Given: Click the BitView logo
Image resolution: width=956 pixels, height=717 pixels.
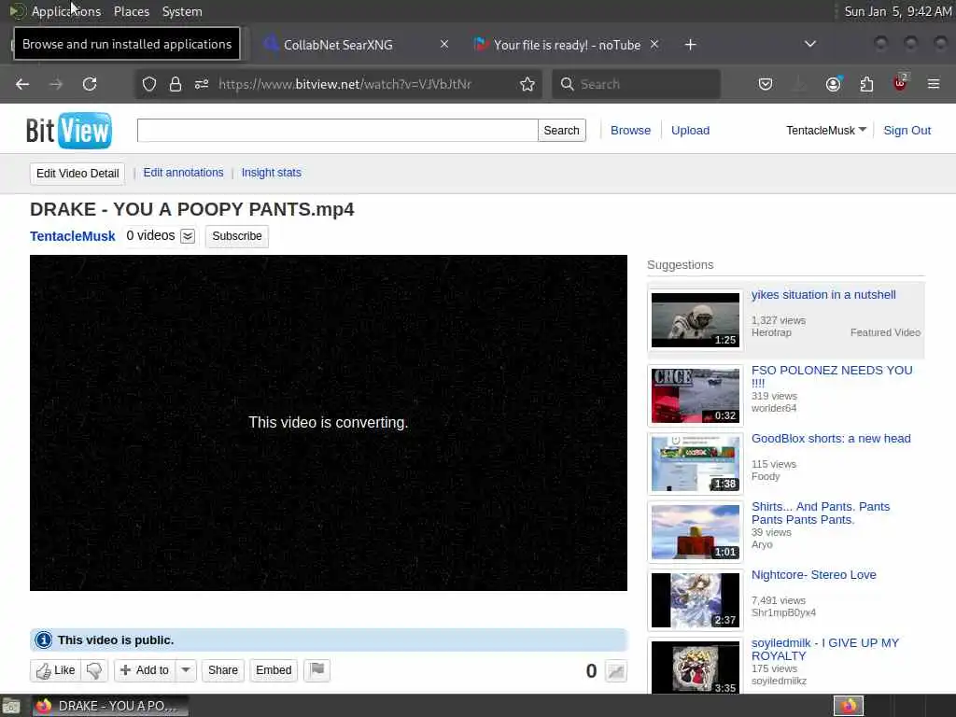Looking at the screenshot, I should click(69, 130).
